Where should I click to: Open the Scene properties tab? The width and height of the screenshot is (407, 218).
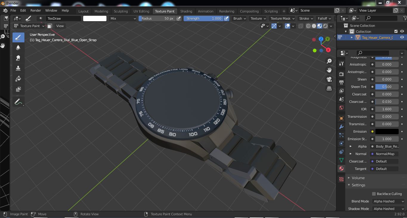tap(341, 99)
